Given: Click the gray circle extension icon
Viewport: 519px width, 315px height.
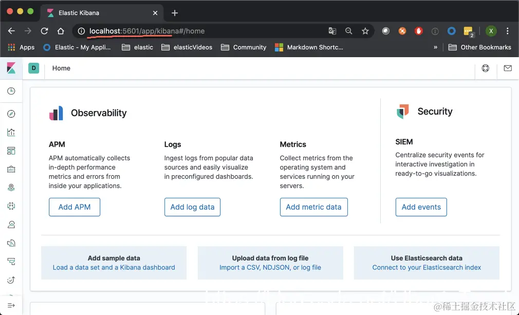Looking at the screenshot, I should [385, 31].
